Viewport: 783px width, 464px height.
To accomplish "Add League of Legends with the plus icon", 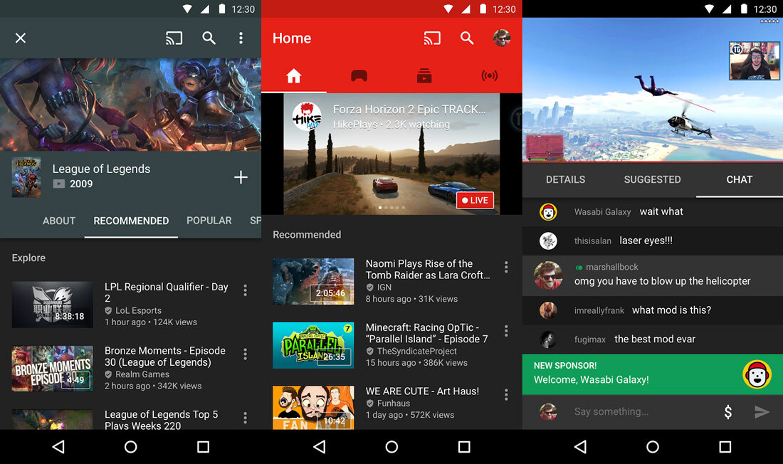I will [x=241, y=176].
